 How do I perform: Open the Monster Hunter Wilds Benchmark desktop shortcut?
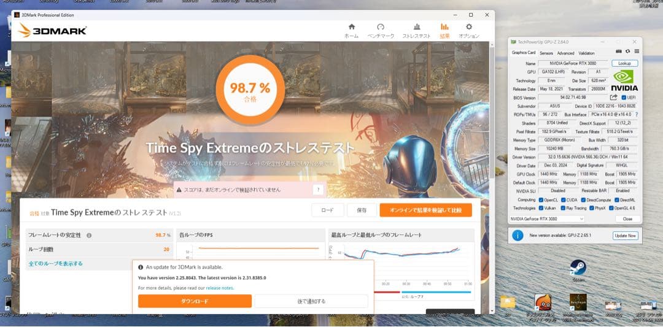coord(578,307)
